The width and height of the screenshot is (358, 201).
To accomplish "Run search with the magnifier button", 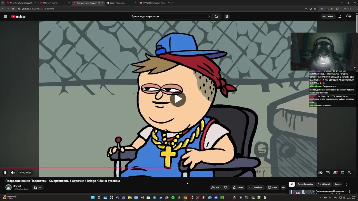I will [x=216, y=16].
